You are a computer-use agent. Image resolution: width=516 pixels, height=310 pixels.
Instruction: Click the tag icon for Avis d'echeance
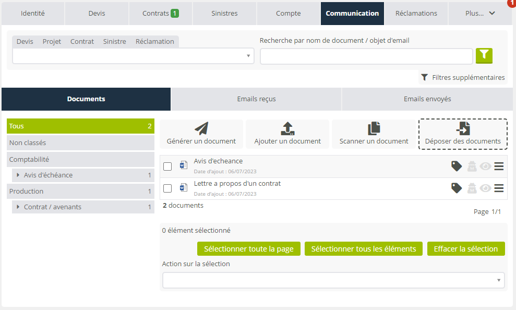coord(457,166)
